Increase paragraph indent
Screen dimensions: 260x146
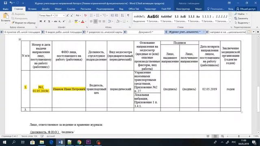117,15
